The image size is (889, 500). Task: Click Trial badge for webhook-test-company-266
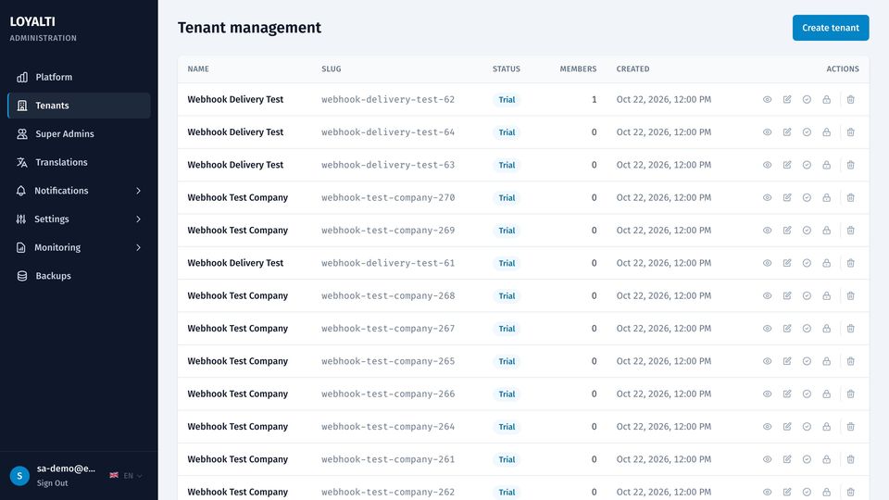tap(507, 394)
